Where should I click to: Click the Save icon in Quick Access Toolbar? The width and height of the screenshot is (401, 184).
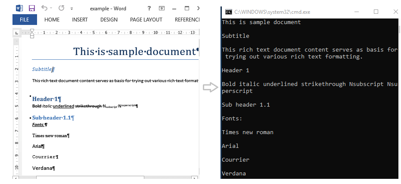(31, 8)
